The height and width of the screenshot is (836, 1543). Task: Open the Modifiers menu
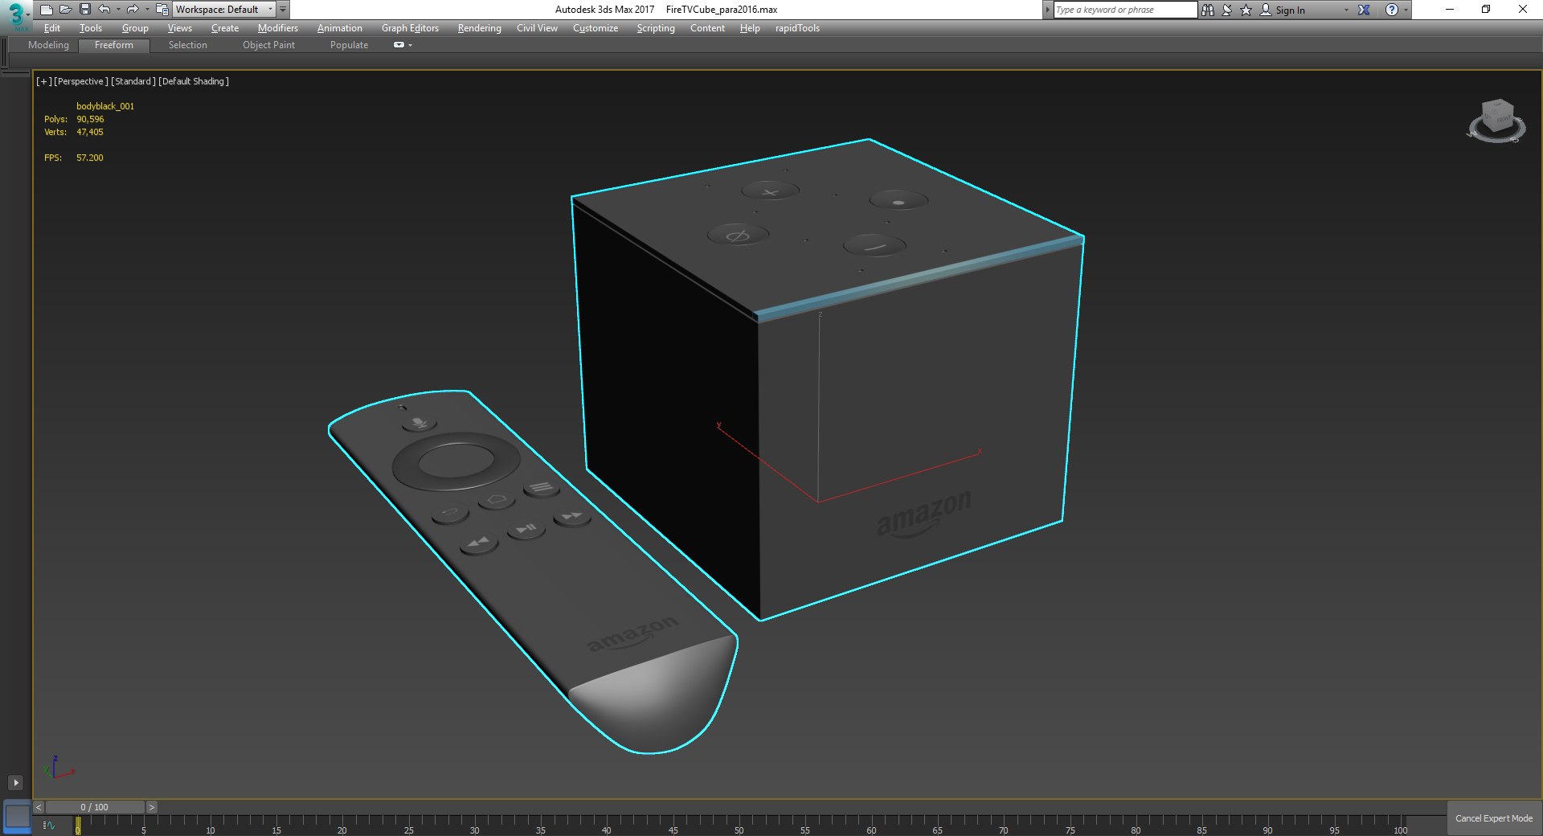tap(278, 28)
